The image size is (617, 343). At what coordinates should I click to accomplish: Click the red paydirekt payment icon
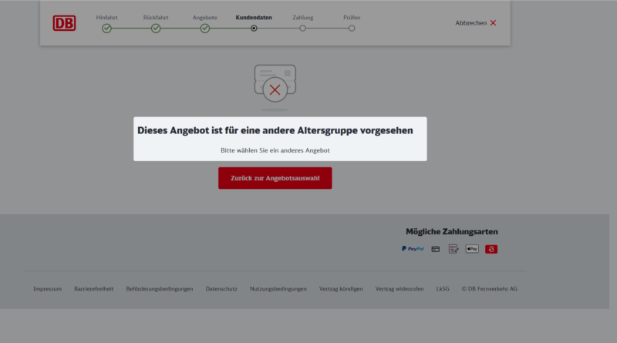coord(491,249)
